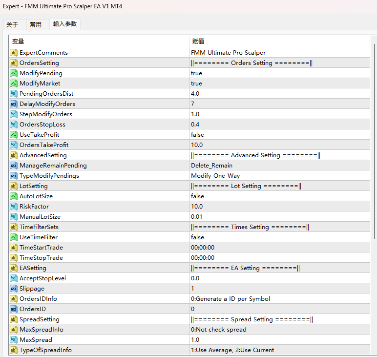The width and height of the screenshot is (377, 357).
Task: Click the 0:Generate a ID per Symbol value
Action: (230, 299)
